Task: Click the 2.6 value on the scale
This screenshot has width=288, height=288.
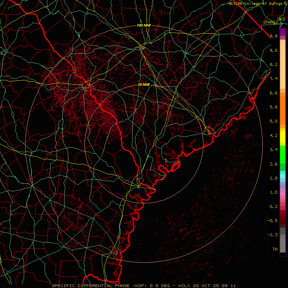Action: (x=274, y=164)
